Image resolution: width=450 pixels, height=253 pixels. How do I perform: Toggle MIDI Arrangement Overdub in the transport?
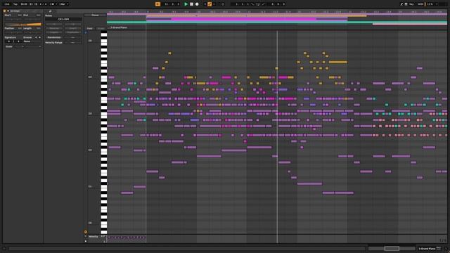[x=205, y=4]
